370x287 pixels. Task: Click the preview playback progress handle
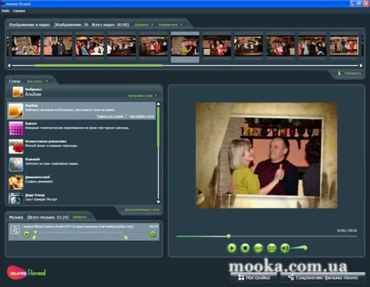pos(228,236)
